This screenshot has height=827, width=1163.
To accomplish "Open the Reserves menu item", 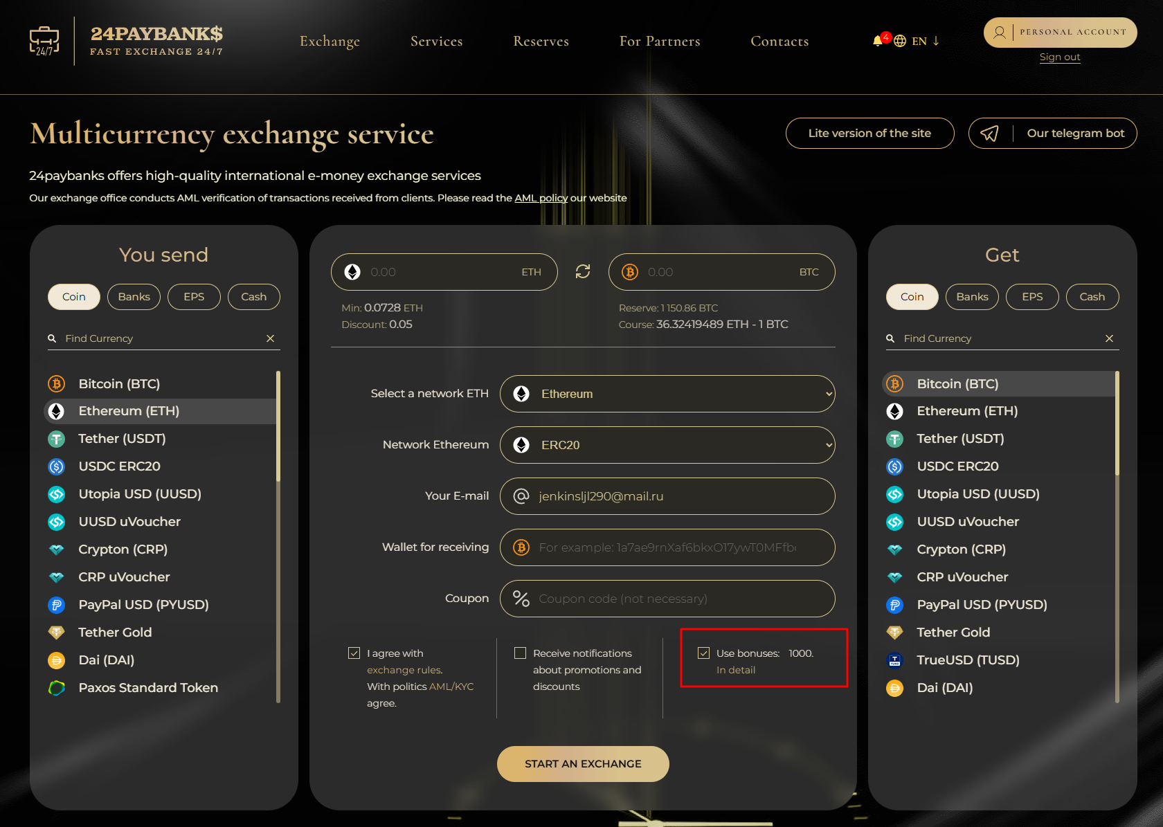I will coord(541,42).
